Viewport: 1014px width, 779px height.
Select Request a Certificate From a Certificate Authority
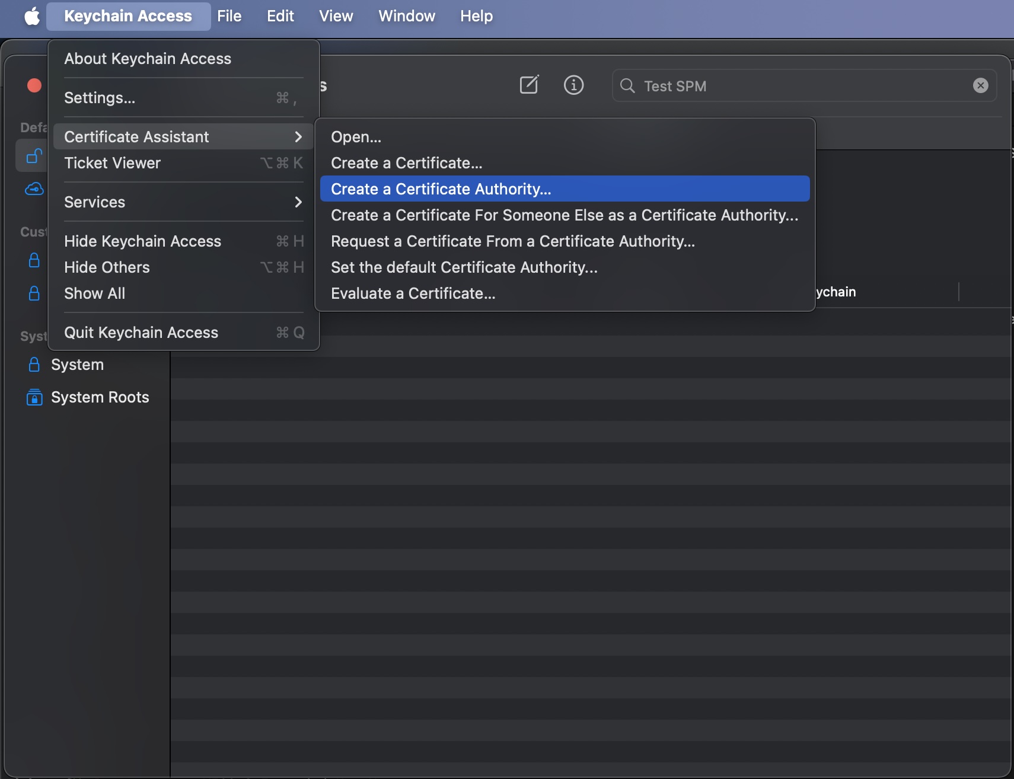pyautogui.click(x=565, y=241)
